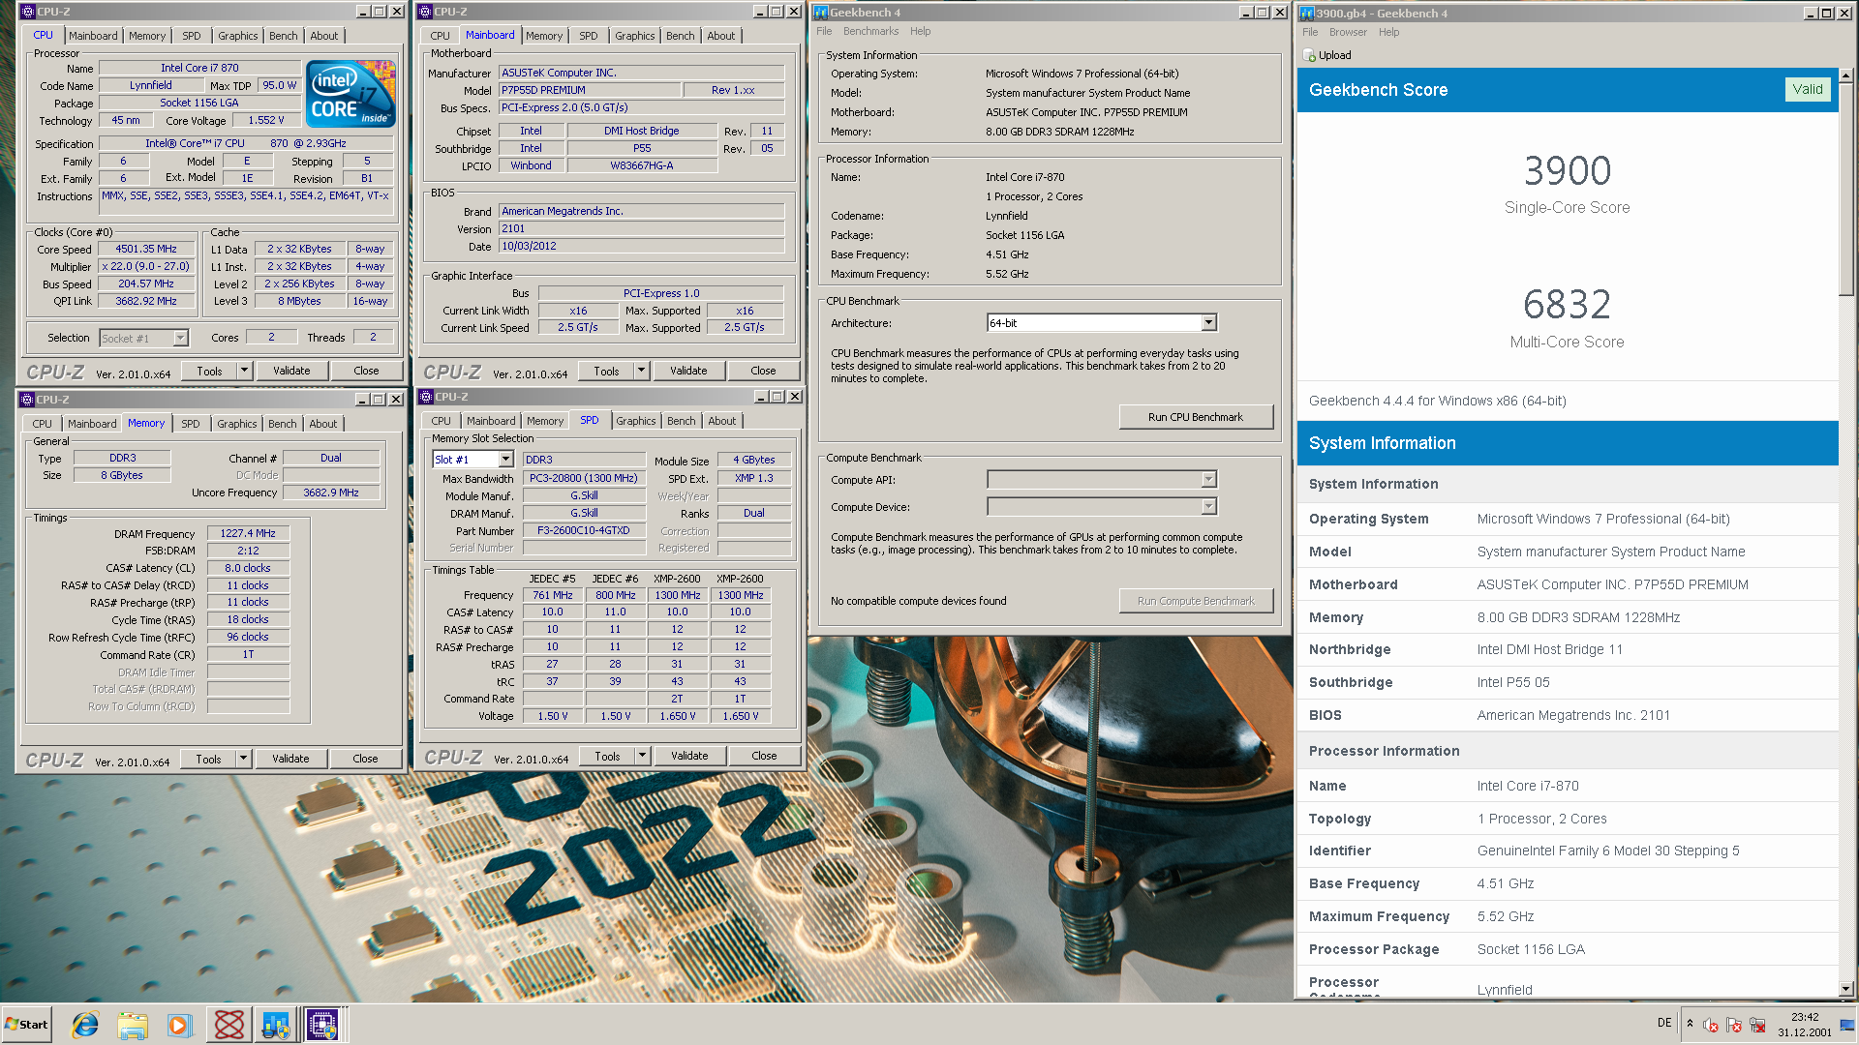Open the Slot #1 memory slot dropdown
Screen dimensions: 1859x1045
505,460
